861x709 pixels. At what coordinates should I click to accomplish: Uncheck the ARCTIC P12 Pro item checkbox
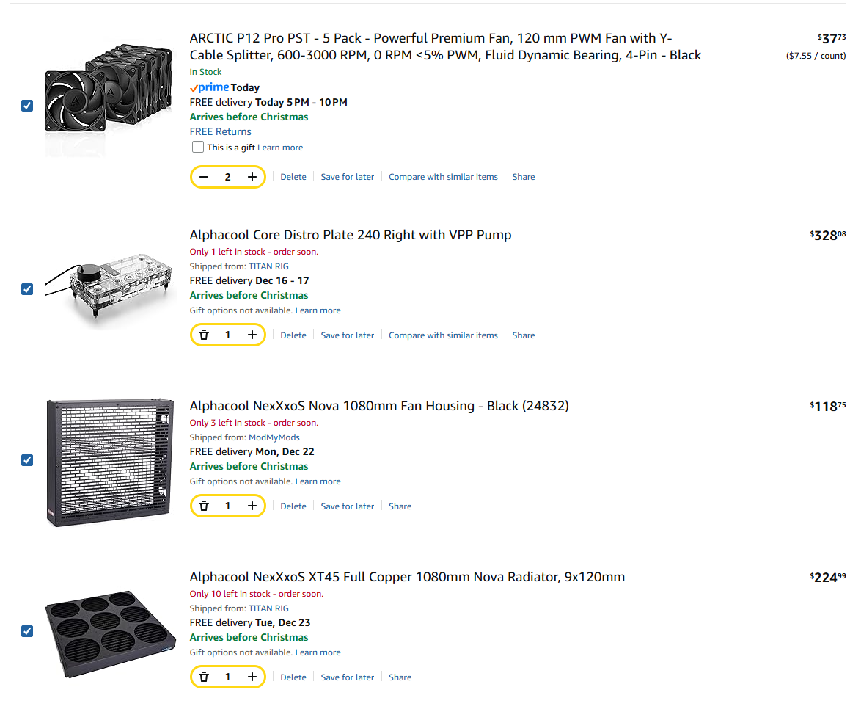[x=27, y=106]
